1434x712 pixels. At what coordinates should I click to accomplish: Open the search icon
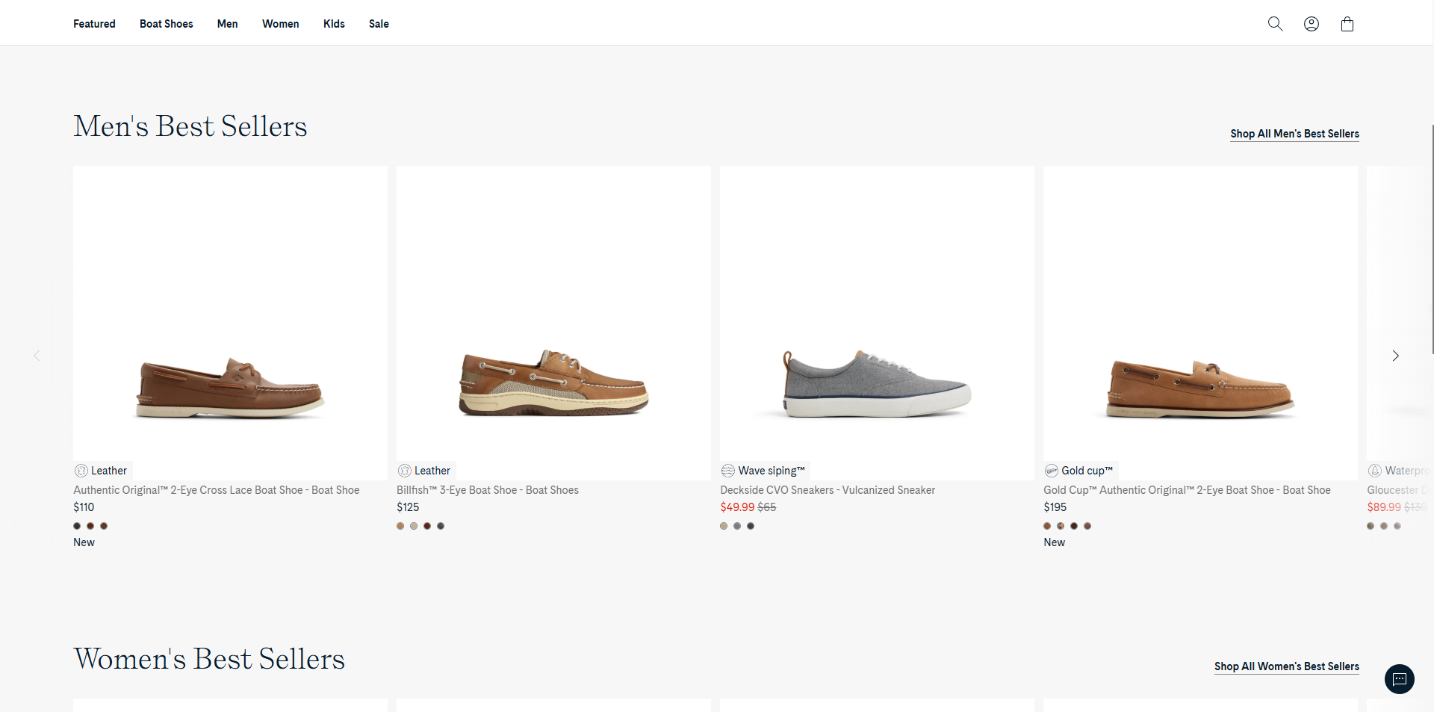1275,23
